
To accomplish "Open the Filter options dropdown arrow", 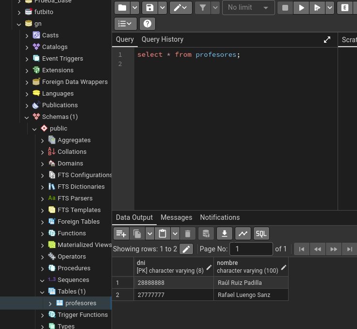I will [x=215, y=8].
